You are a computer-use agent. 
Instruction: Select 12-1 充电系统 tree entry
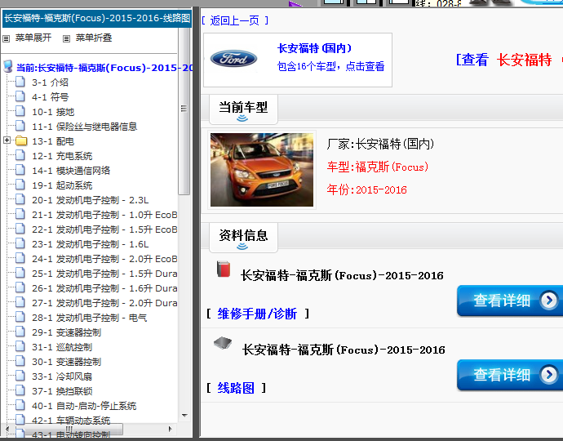click(62, 156)
